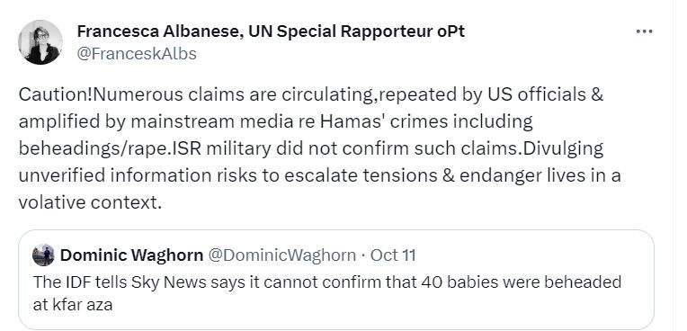This screenshot has height=331, width=687.
Task: Visit the @FranceskAlbs handle
Action: pyautogui.click(x=137, y=54)
